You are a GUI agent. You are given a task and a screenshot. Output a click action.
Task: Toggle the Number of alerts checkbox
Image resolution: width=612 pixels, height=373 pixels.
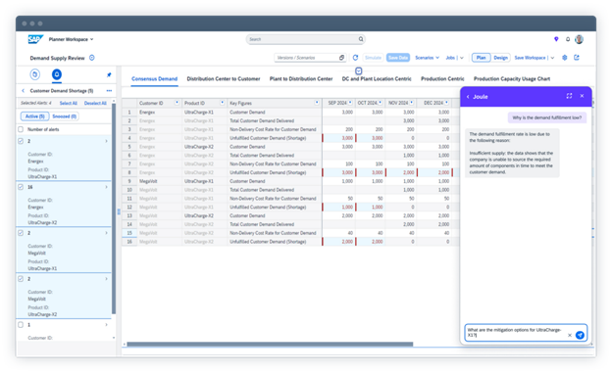(x=21, y=129)
